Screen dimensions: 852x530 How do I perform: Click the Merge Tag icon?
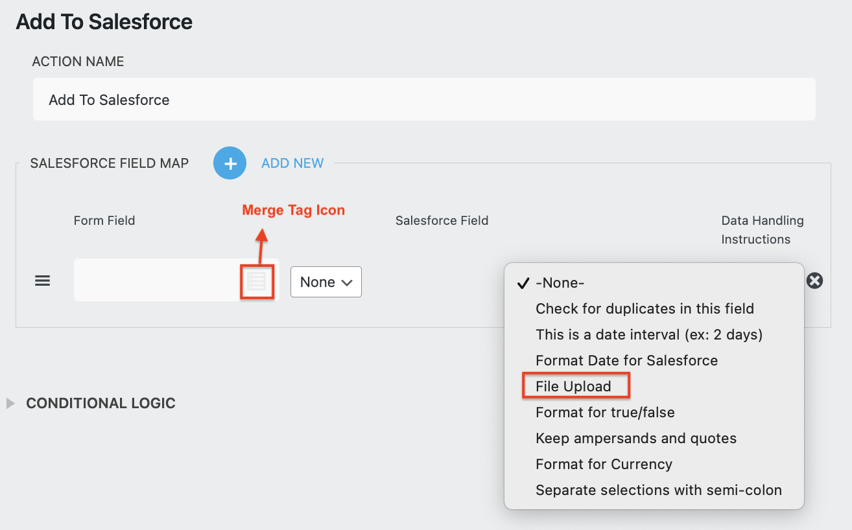[x=258, y=281]
